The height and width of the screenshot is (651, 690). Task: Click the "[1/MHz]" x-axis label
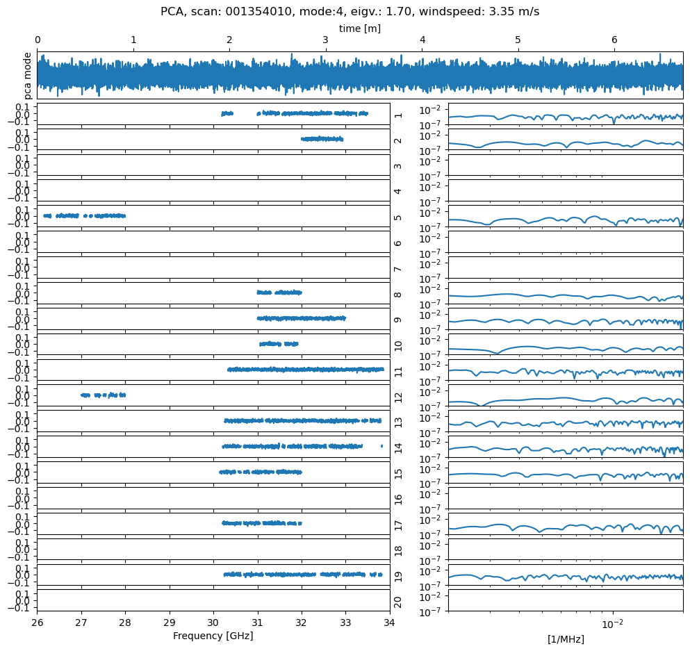[565, 639]
